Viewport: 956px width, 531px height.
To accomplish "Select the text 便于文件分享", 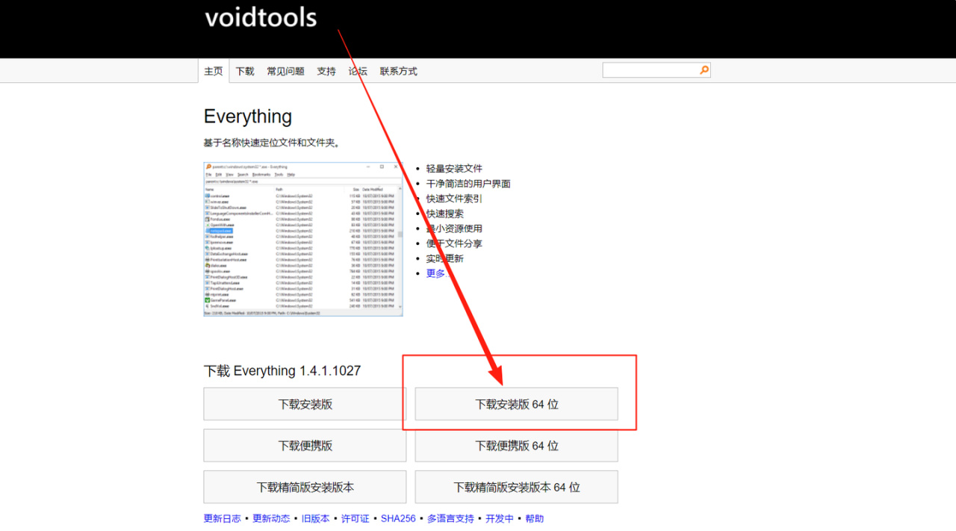I will [x=454, y=243].
